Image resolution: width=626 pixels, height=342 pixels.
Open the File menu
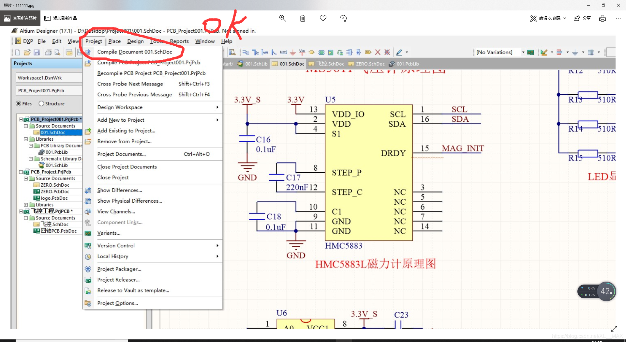[42, 41]
